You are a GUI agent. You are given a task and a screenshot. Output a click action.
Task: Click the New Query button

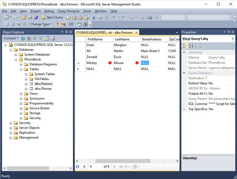[x=53, y=17]
